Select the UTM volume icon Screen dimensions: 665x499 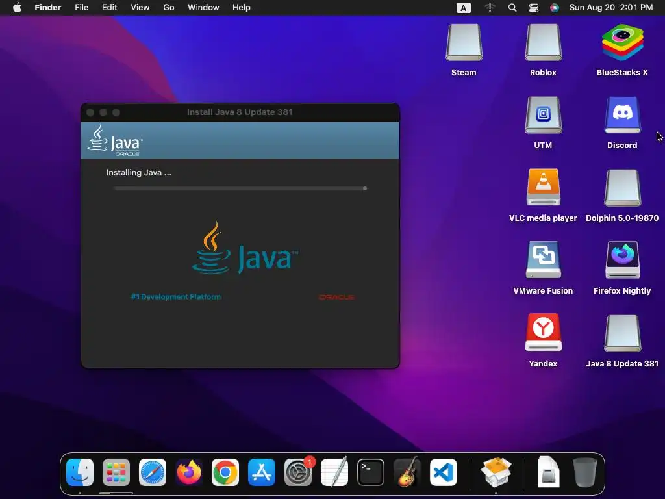pyautogui.click(x=543, y=116)
